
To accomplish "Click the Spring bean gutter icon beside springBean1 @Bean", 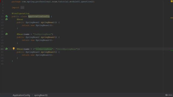I will click(6, 19).
